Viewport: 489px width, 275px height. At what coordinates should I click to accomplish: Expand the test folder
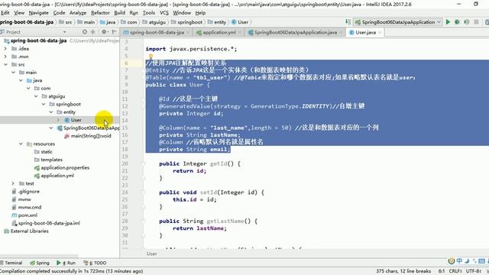point(13,183)
